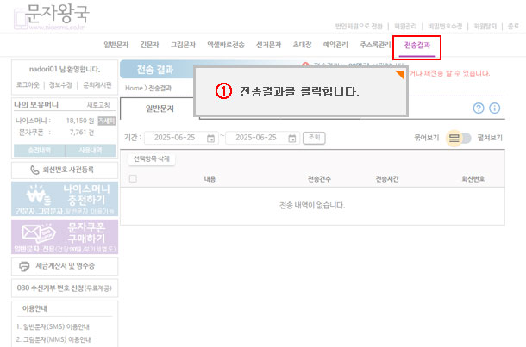Select the 일반문자 tab

click(x=160, y=109)
